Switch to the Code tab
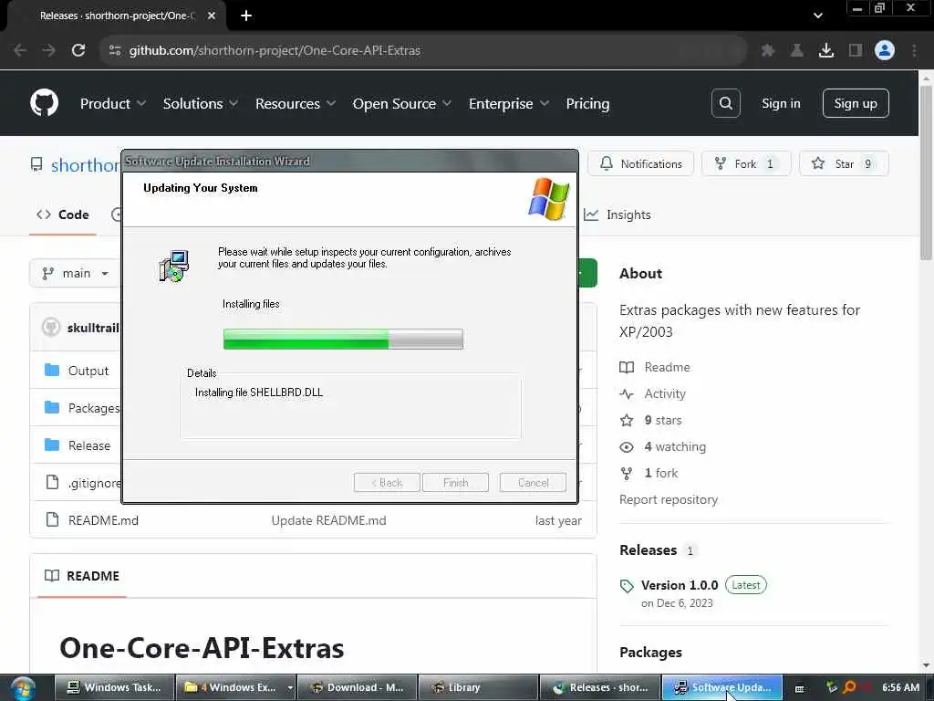 (63, 214)
